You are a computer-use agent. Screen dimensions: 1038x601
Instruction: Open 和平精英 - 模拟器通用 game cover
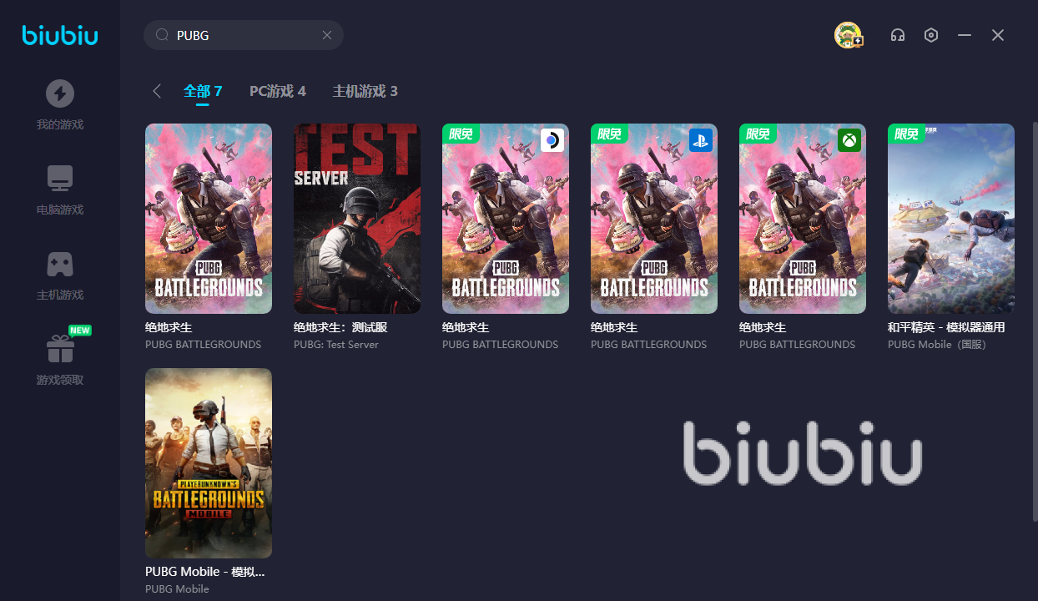[951, 219]
